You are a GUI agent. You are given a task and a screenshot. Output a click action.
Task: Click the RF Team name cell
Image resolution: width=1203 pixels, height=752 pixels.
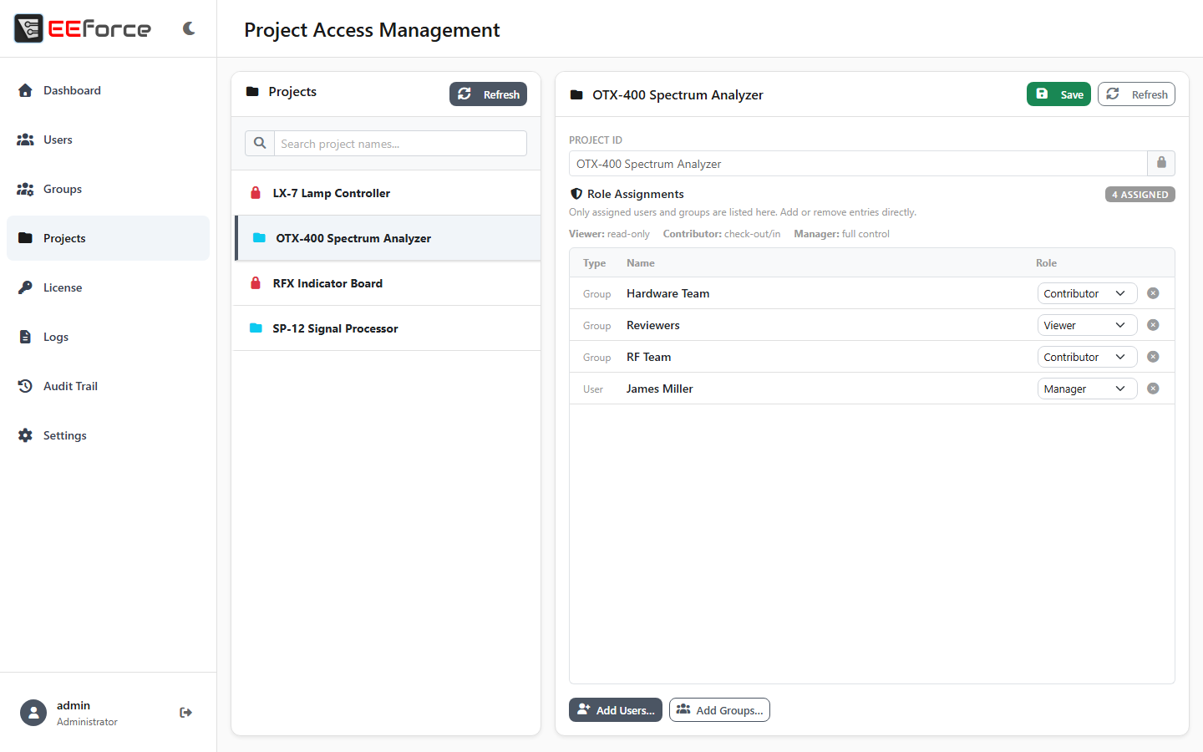[648, 357]
